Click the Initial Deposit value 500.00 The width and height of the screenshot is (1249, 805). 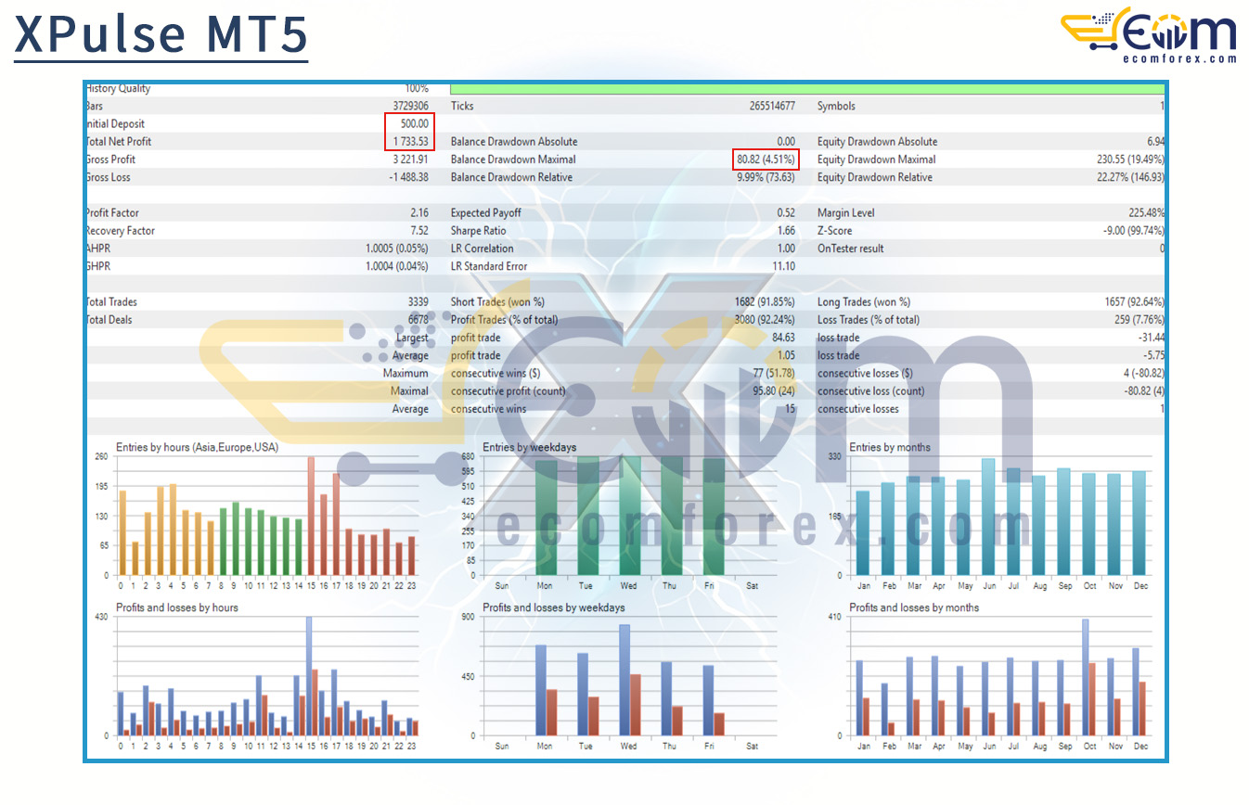coord(412,124)
